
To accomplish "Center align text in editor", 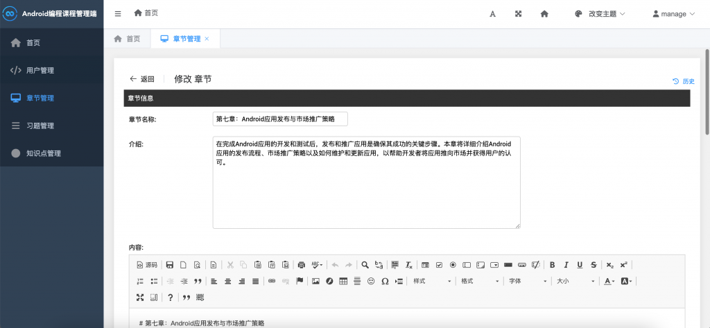I will click(x=227, y=282).
